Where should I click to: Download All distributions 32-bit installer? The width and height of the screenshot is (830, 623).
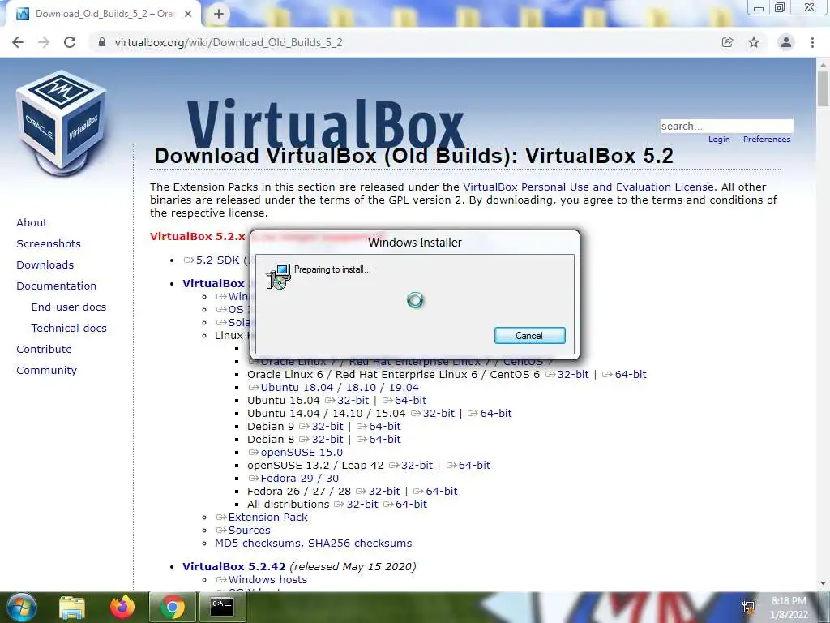point(362,505)
